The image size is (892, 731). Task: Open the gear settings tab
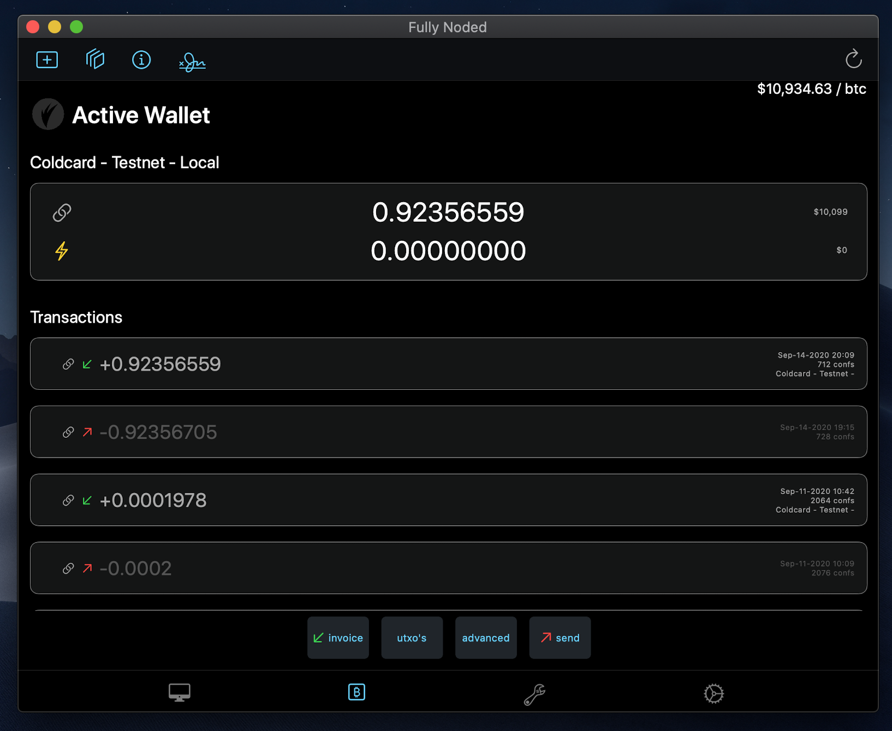coord(713,694)
